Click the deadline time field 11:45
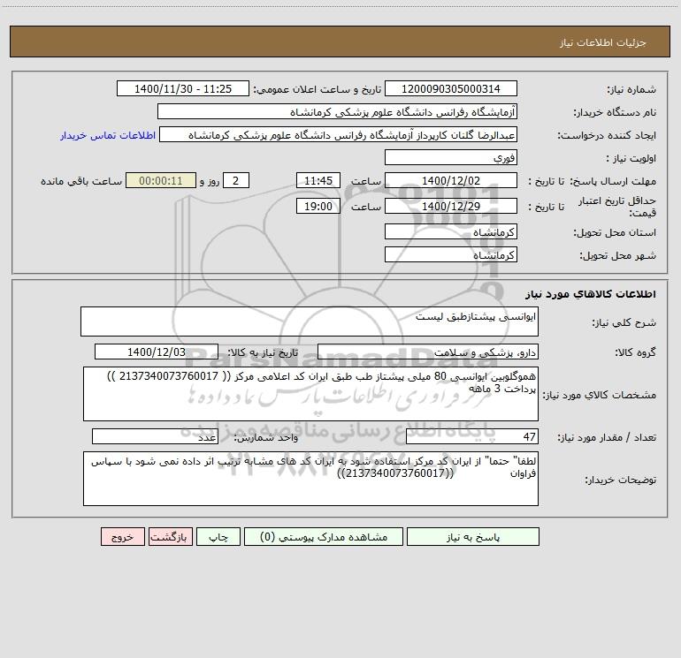This screenshot has width=681, height=658. (318, 180)
